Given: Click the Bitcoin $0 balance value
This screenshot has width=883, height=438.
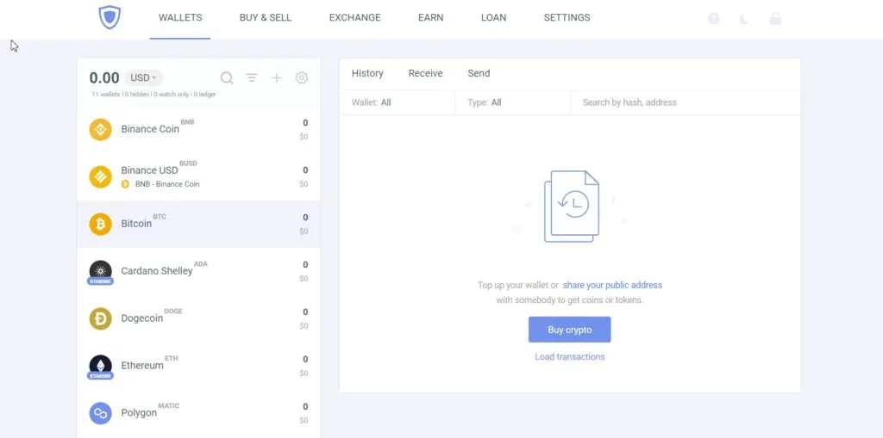Looking at the screenshot, I should 304,231.
